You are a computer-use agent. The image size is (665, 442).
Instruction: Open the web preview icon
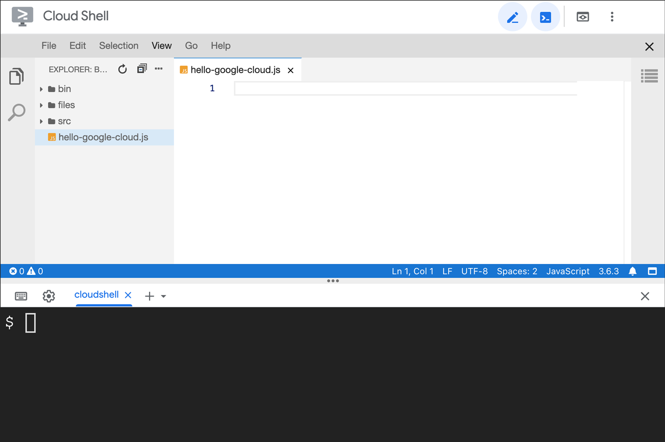pos(582,17)
